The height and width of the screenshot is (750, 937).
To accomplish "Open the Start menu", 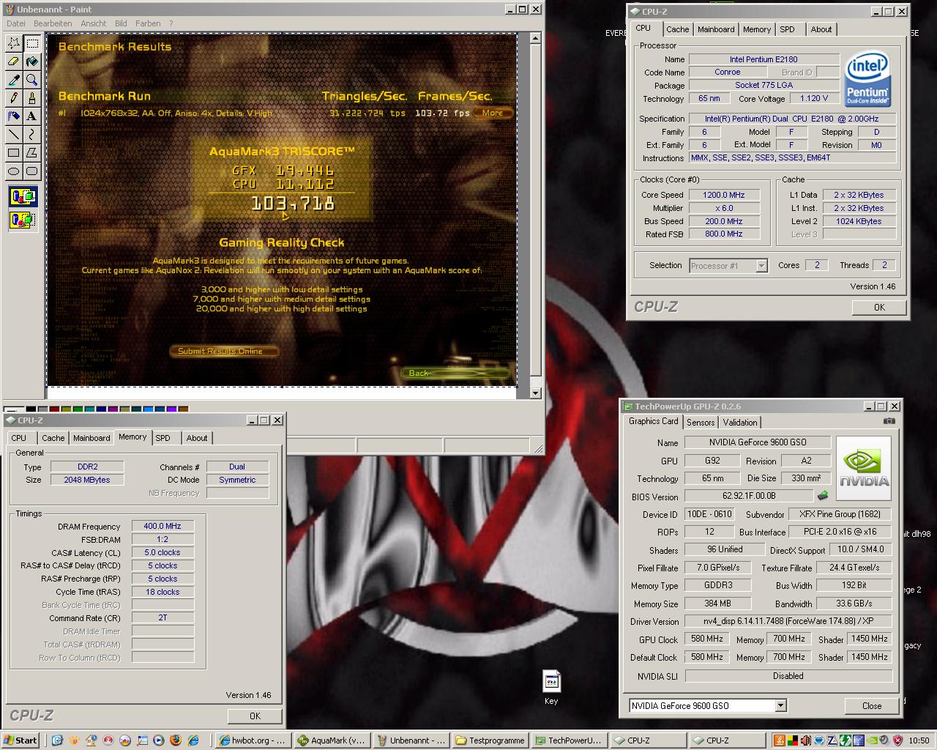I will coord(20,740).
